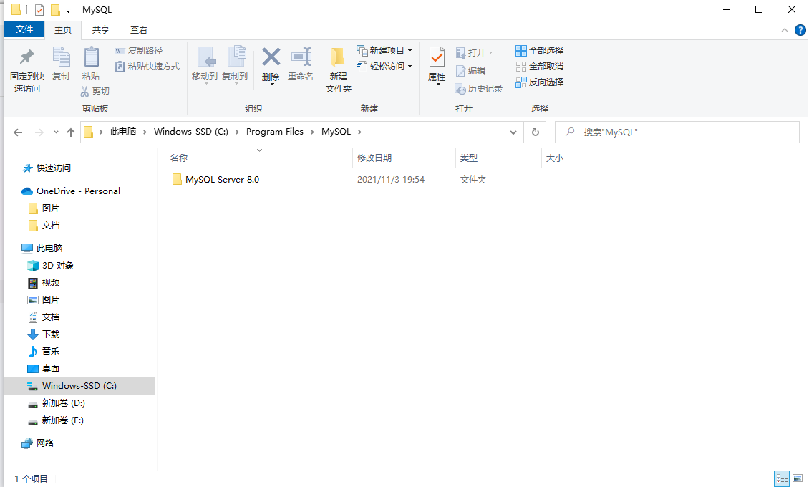Click Select all (全部选择)
Image resolution: width=809 pixels, height=487 pixels.
[540, 51]
